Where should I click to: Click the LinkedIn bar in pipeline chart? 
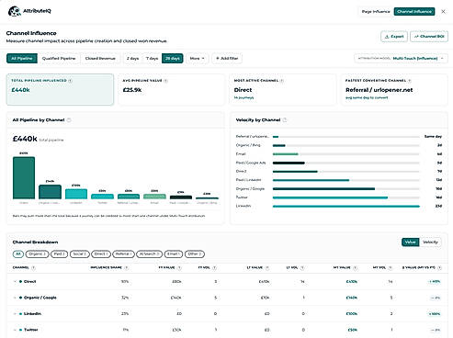click(x=76, y=194)
